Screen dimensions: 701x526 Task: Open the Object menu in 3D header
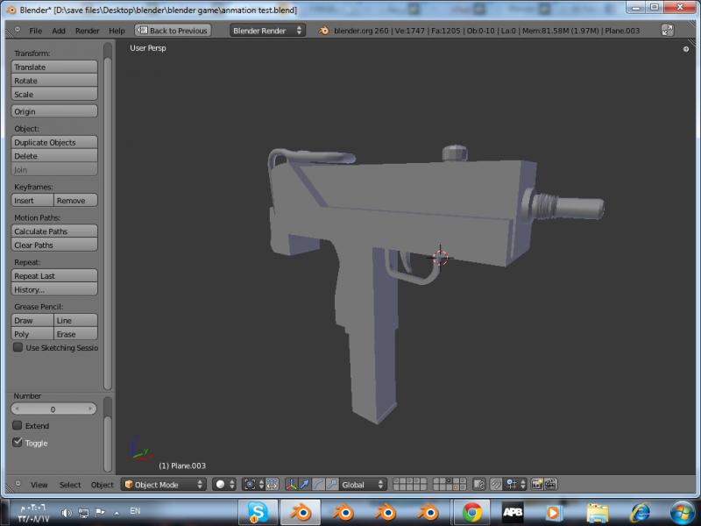[x=103, y=485]
